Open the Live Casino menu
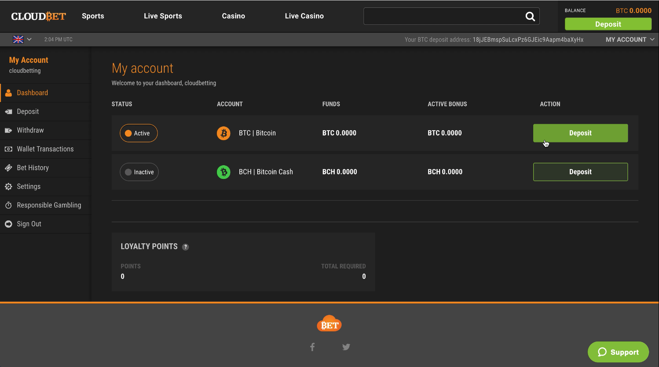This screenshot has height=367, width=659. point(305,16)
